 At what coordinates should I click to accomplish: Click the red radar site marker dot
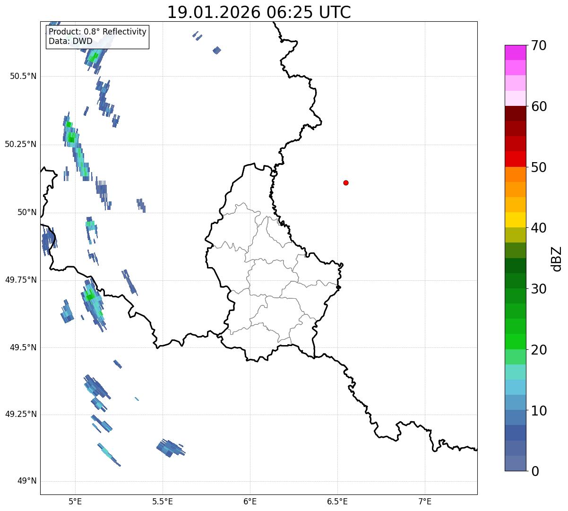tap(346, 182)
